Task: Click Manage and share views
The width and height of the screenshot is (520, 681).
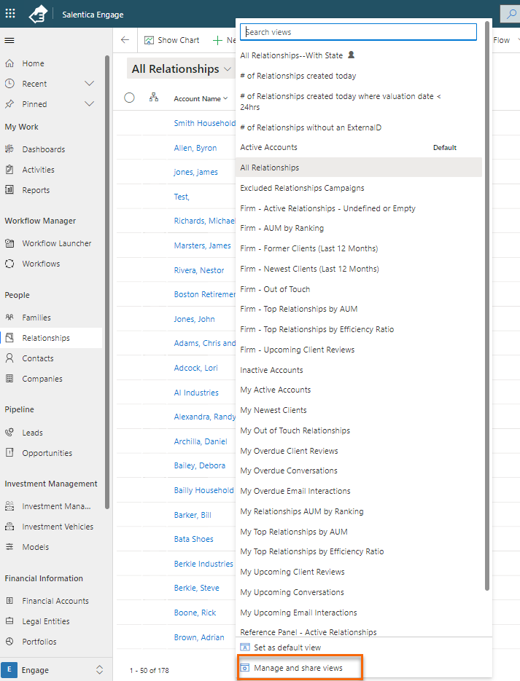Action: (x=298, y=668)
